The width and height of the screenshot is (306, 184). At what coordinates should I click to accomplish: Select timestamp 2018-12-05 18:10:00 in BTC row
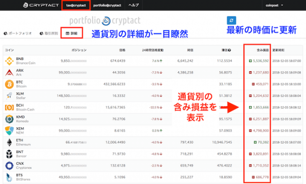pyautogui.click(x=286, y=84)
